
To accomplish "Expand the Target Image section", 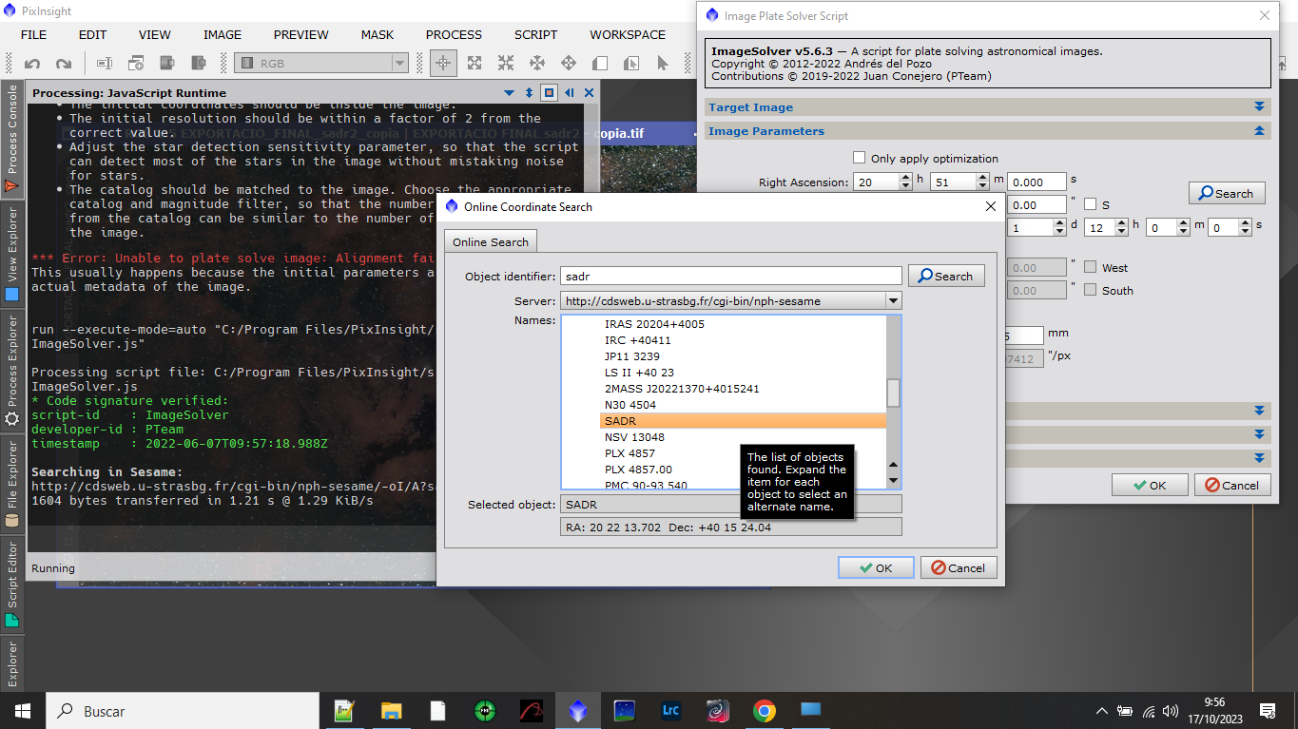I will tap(1259, 107).
